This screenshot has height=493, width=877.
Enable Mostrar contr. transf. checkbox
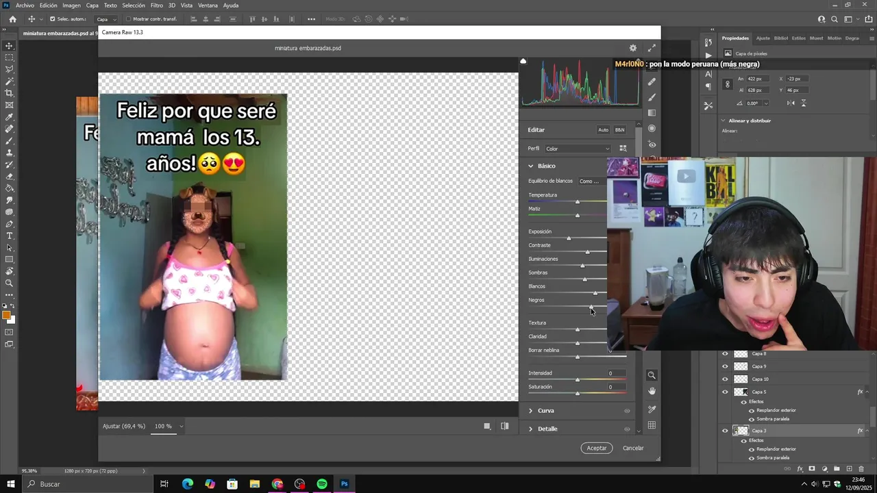(x=128, y=19)
